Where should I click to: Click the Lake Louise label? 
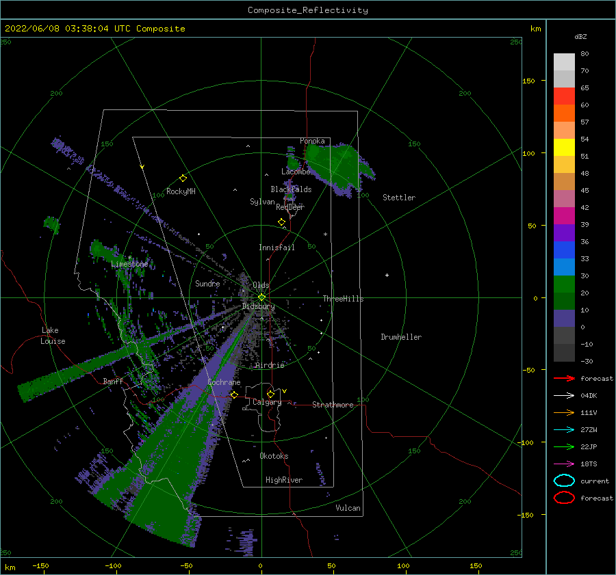53,336
